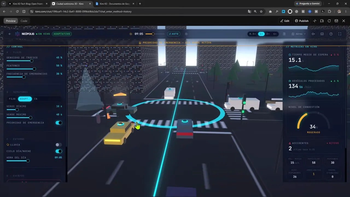This screenshot has height=197, width=350.
Task: Set simulation speed to 0.5×
Action: point(253,34)
